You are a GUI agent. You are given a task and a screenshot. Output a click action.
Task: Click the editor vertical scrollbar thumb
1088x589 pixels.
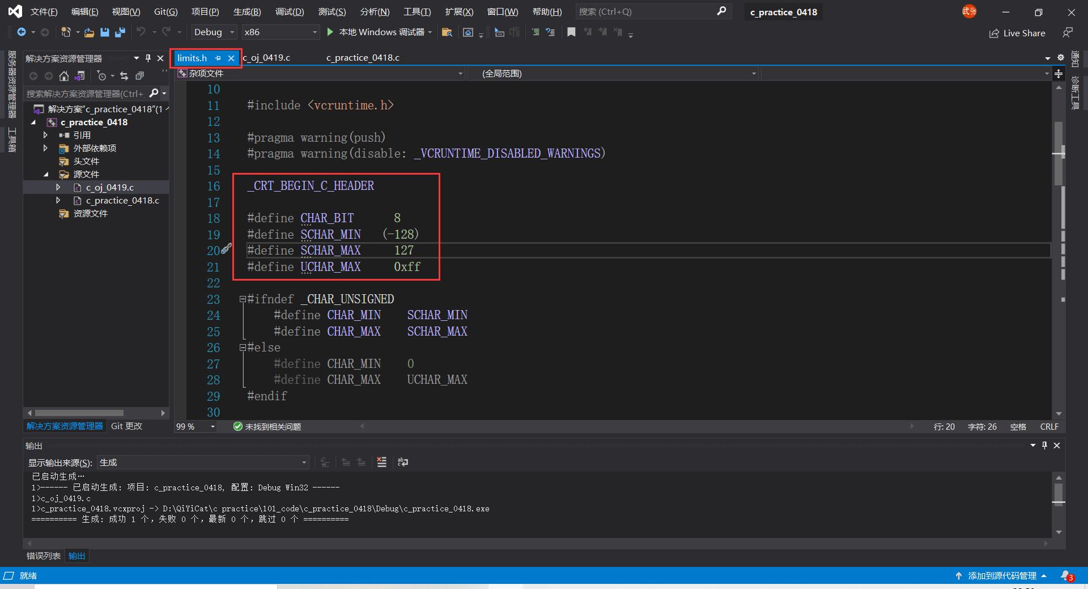(1059, 153)
